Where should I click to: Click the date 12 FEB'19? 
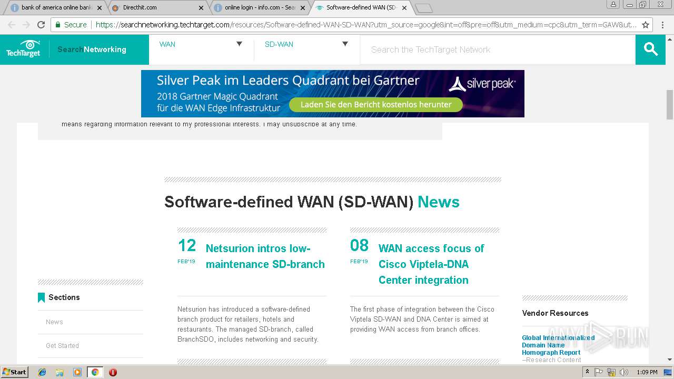click(x=186, y=251)
